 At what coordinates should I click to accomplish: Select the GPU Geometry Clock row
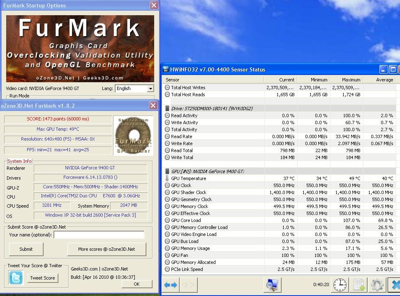280,199
